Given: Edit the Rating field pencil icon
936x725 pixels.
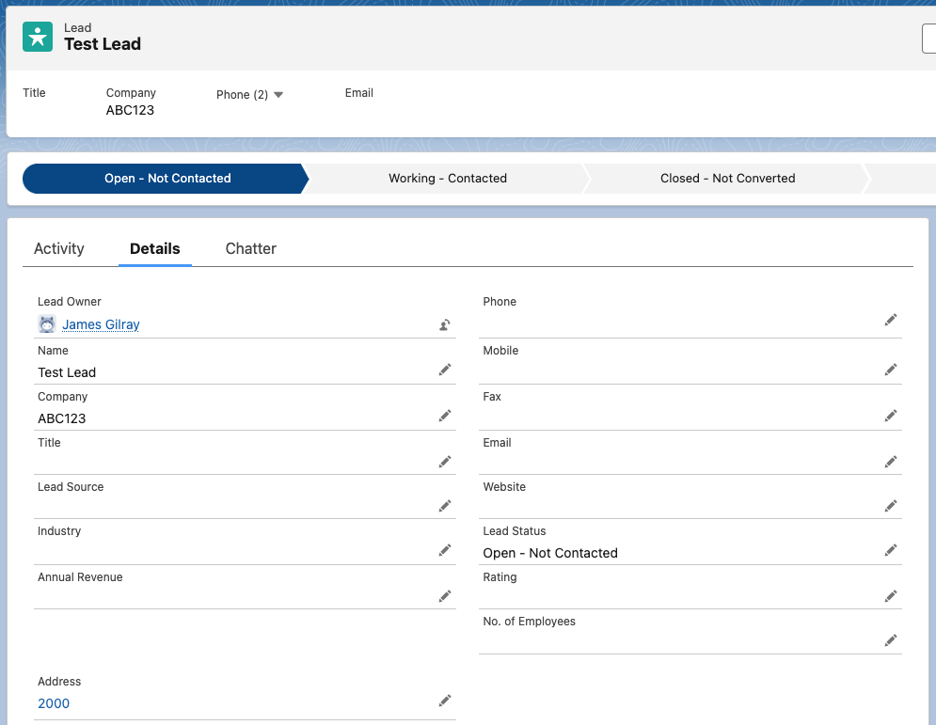Looking at the screenshot, I should pos(890,596).
